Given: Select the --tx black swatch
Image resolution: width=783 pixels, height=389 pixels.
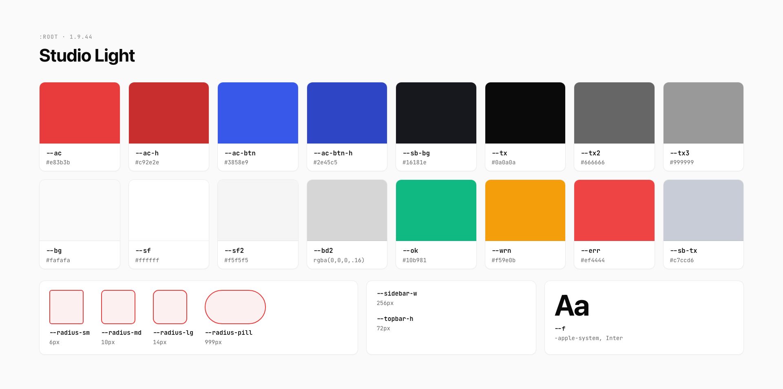Looking at the screenshot, I should (x=525, y=113).
